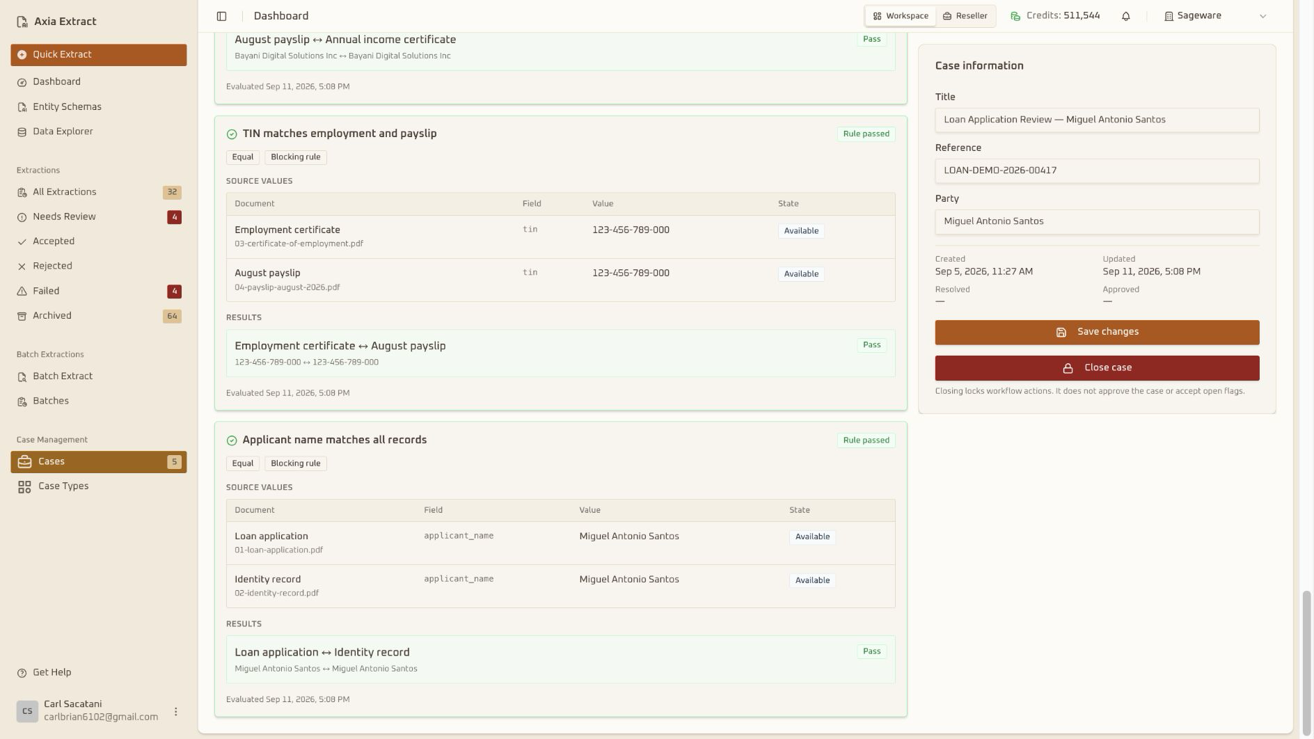Image resolution: width=1314 pixels, height=739 pixels.
Task: Edit the Reference field
Action: [x=1097, y=170]
